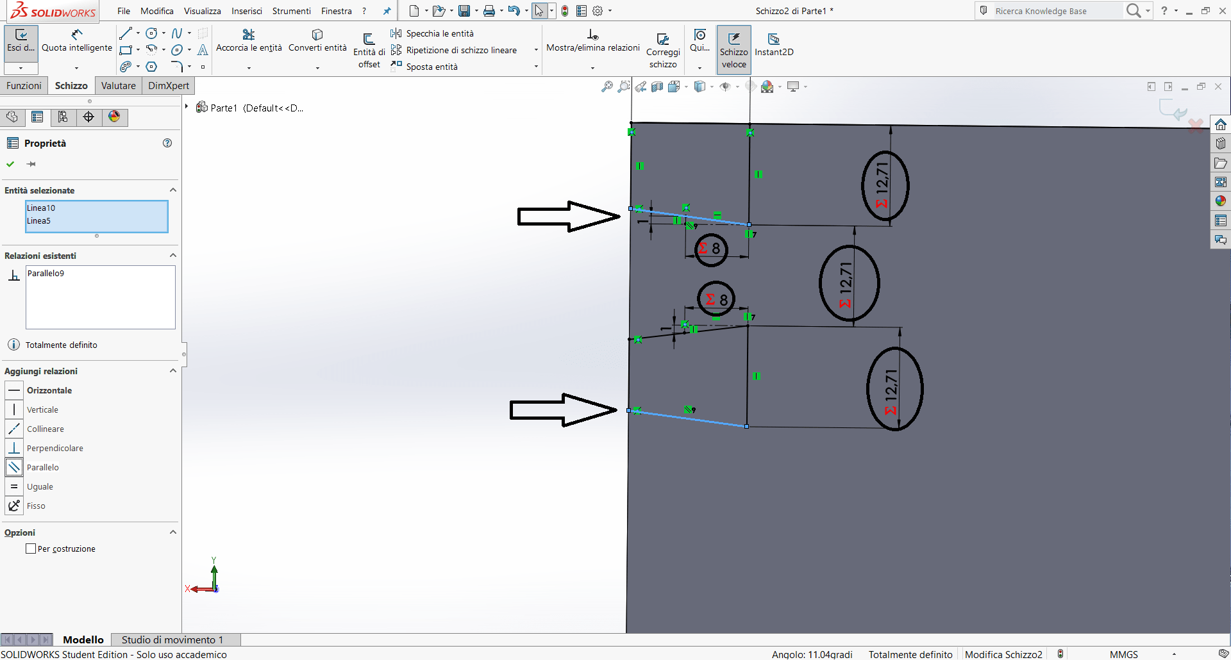Screen dimensions: 1231x660
Task: Open MMGS unit system in status bar
Action: (1124, 654)
